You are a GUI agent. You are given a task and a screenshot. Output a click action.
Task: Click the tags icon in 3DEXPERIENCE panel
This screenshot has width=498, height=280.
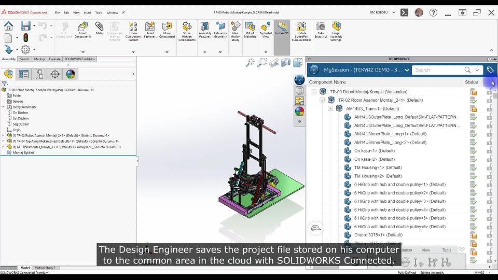coord(490,70)
